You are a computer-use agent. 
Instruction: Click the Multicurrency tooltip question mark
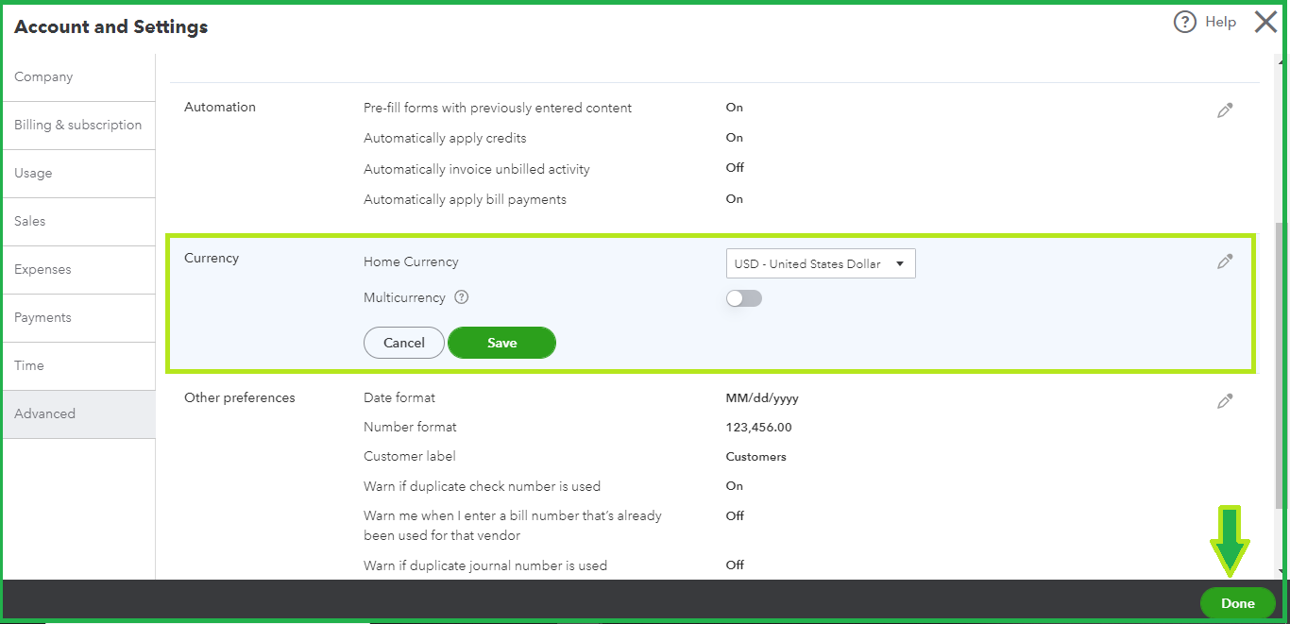[461, 297]
